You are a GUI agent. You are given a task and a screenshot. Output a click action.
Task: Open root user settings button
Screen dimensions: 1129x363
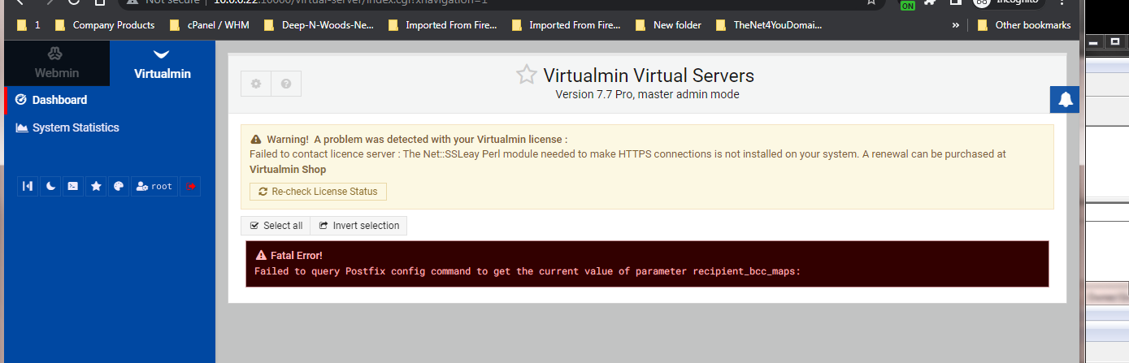pos(154,187)
